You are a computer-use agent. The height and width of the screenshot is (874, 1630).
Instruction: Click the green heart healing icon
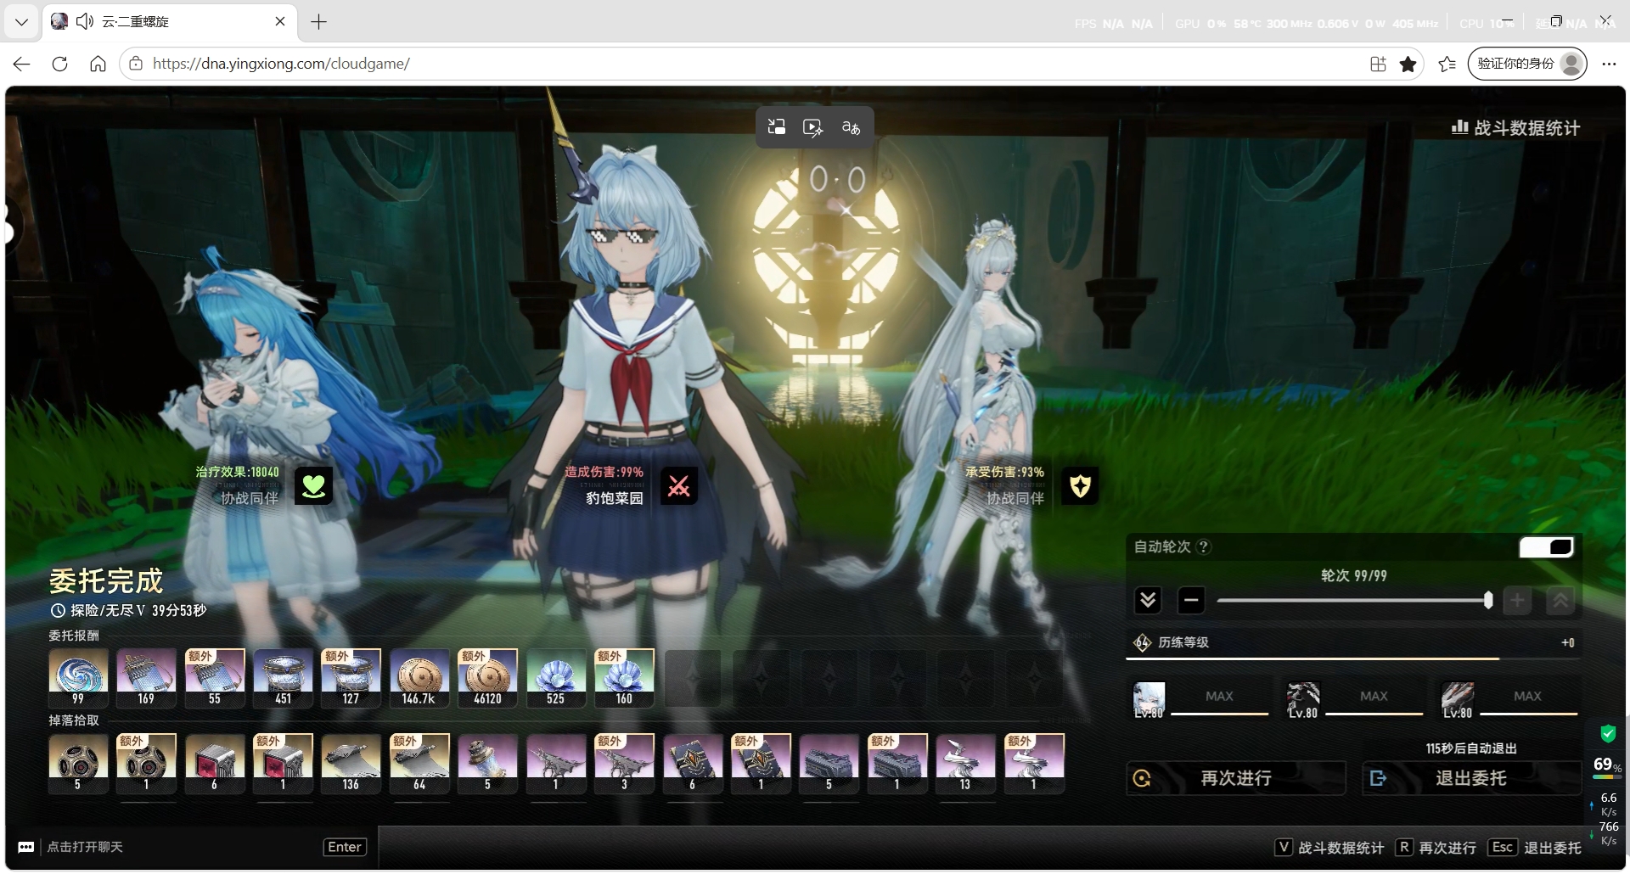point(313,486)
